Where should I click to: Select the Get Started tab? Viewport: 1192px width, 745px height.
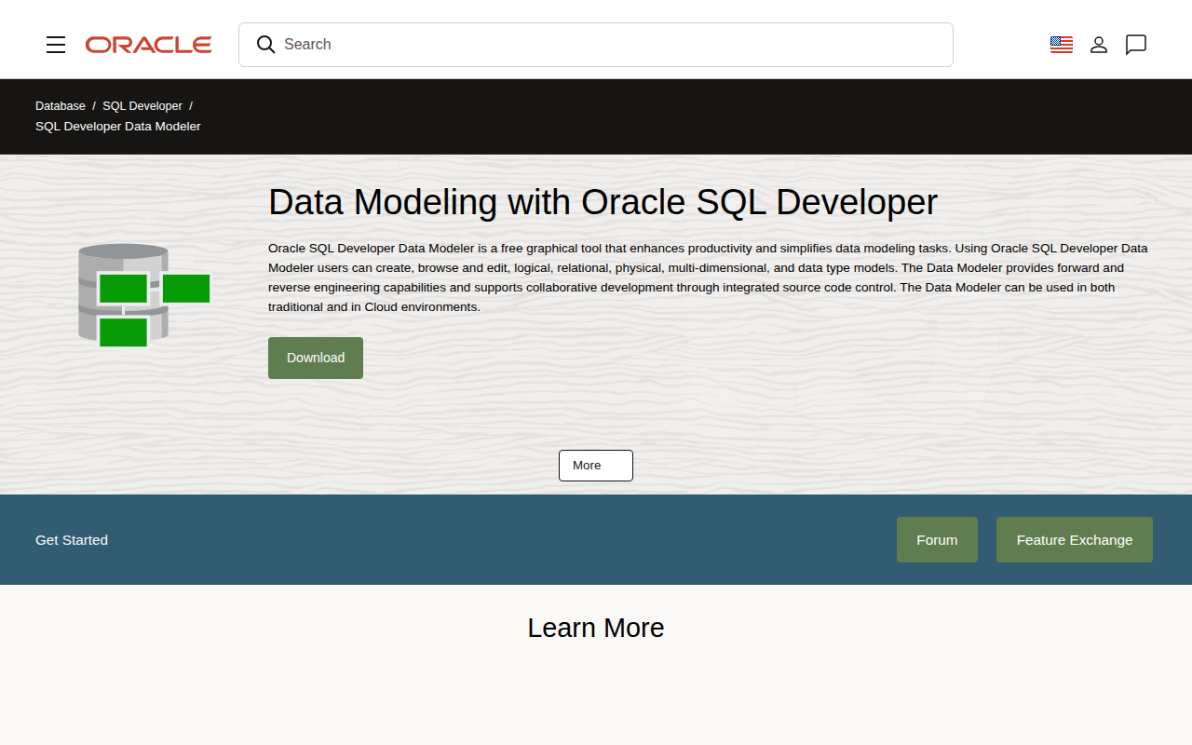pyautogui.click(x=72, y=540)
